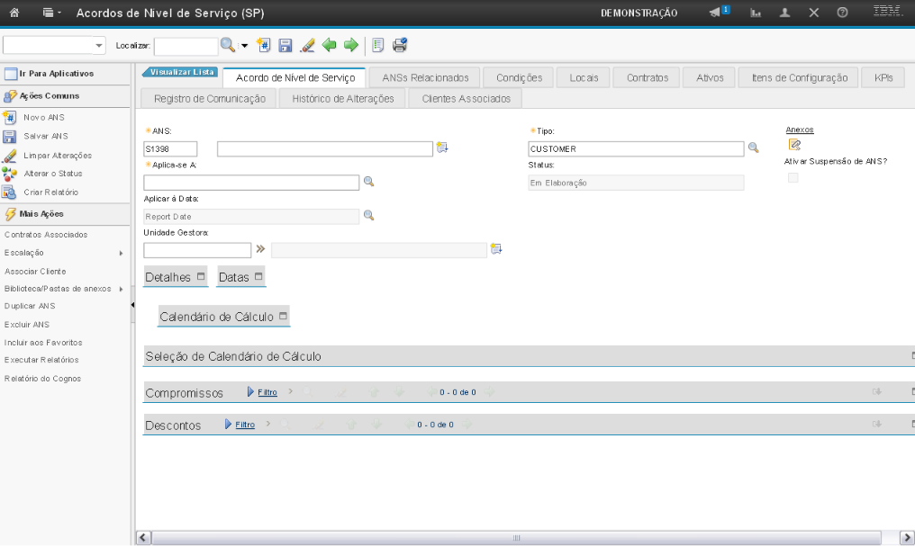Open lookup magnifier next to Tipo field

coord(754,148)
